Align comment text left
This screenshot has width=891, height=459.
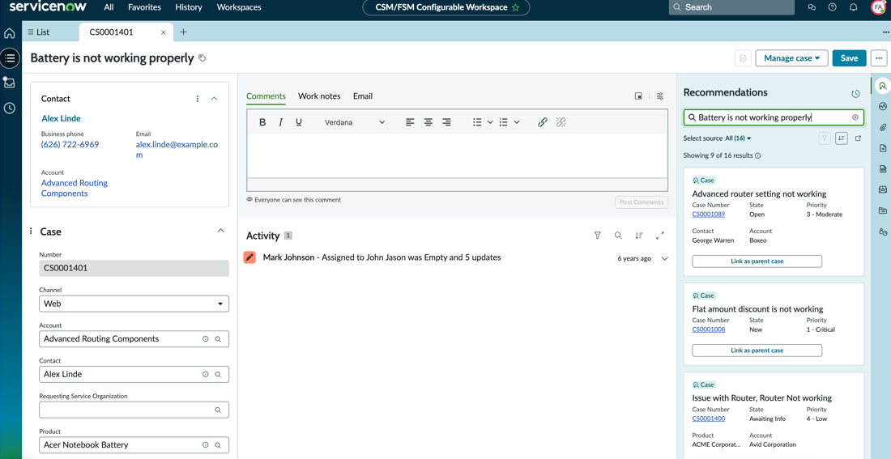point(410,122)
